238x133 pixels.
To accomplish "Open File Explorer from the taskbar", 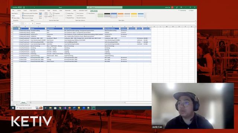I will (51, 108).
